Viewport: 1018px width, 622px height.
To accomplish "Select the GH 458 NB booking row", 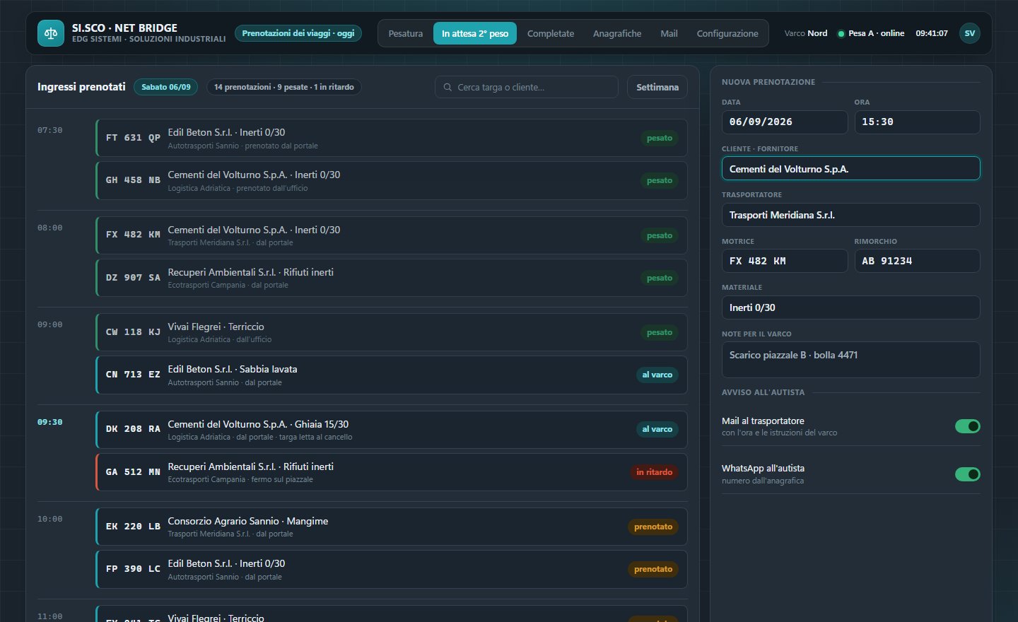I will [x=392, y=180].
